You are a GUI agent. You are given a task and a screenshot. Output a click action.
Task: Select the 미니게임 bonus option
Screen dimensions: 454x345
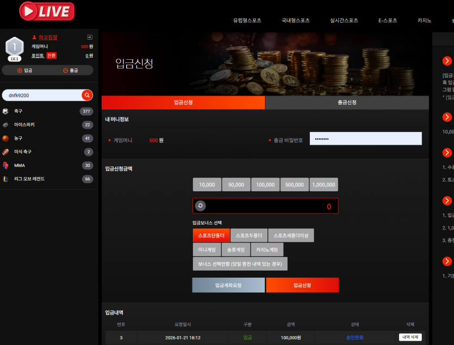coord(207,250)
